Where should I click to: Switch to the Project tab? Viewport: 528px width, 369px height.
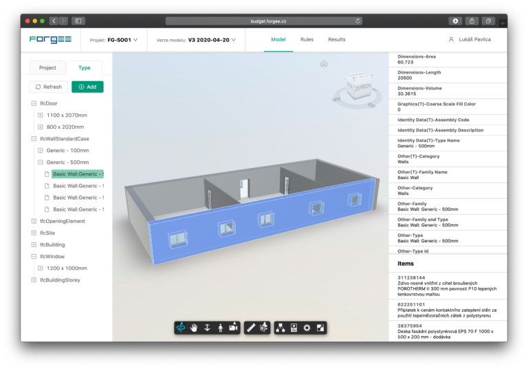[47, 67]
